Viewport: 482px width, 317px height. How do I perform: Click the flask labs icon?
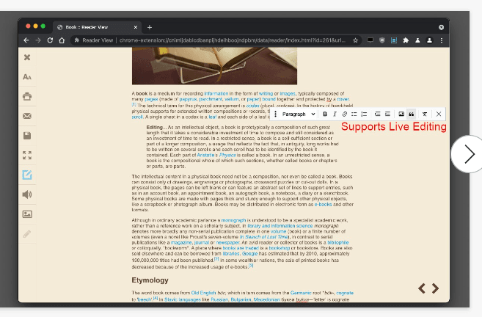[417, 40]
